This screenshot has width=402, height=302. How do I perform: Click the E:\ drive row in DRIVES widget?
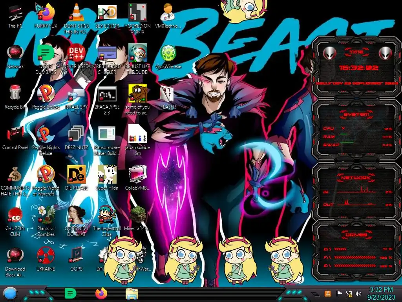358,266
